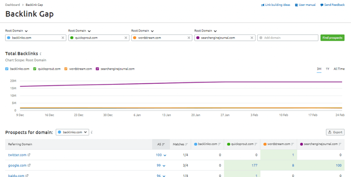Click the Add domain input field
Viewport: 351px width, 177px height.
point(288,38)
